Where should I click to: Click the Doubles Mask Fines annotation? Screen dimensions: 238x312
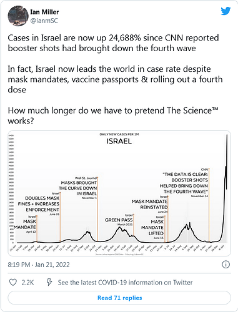39,204
